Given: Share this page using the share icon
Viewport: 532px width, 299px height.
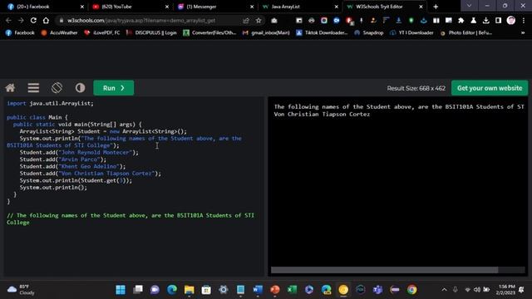Looking at the screenshot, I should (x=246, y=20).
